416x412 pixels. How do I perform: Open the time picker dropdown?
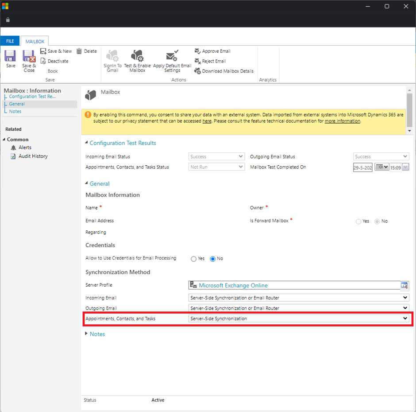pos(405,167)
